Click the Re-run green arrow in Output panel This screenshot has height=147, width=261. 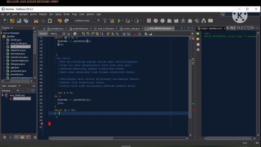[x=198, y=33]
